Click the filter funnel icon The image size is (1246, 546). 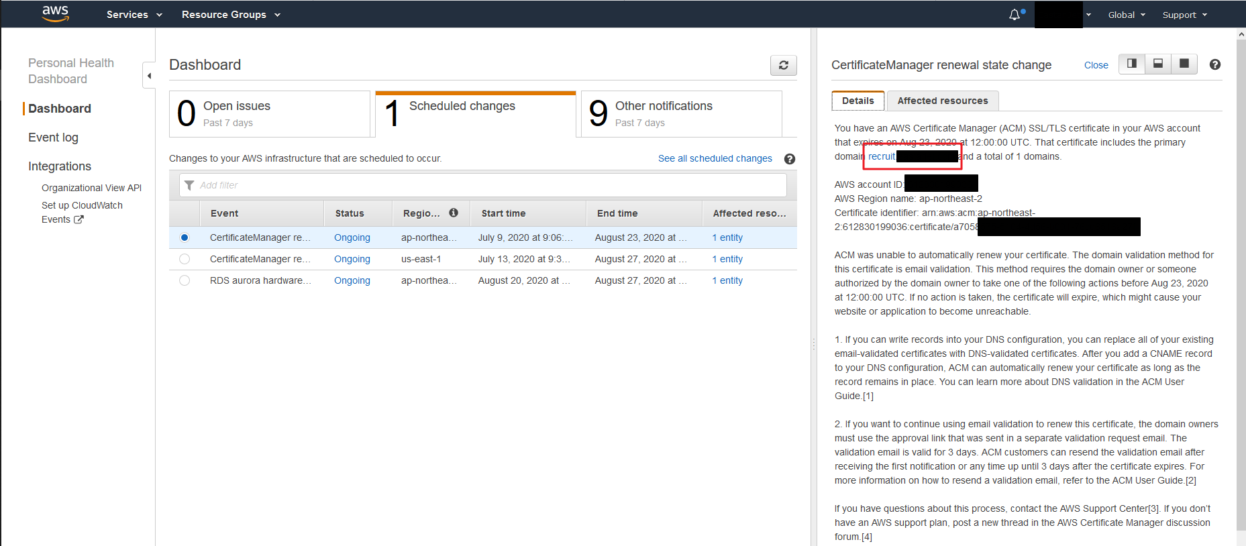[x=189, y=185]
